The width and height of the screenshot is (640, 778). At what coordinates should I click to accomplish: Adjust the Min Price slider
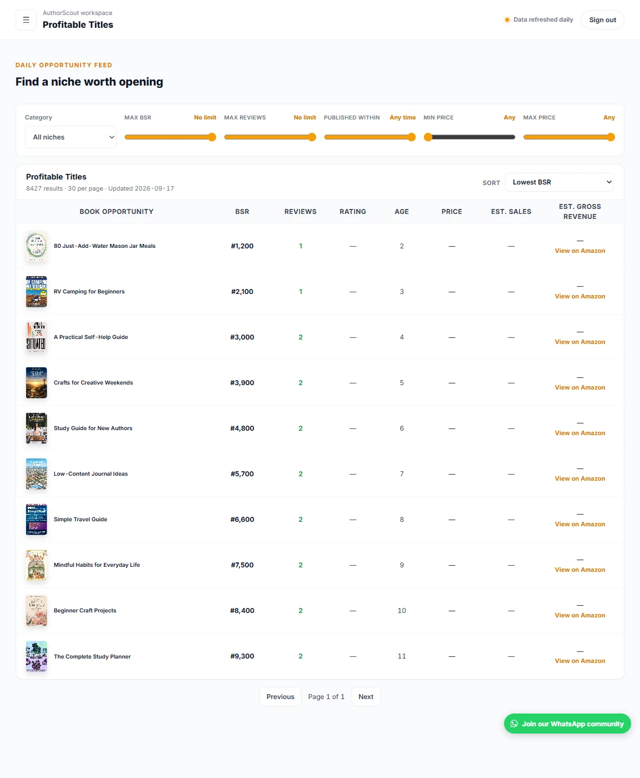(469, 137)
